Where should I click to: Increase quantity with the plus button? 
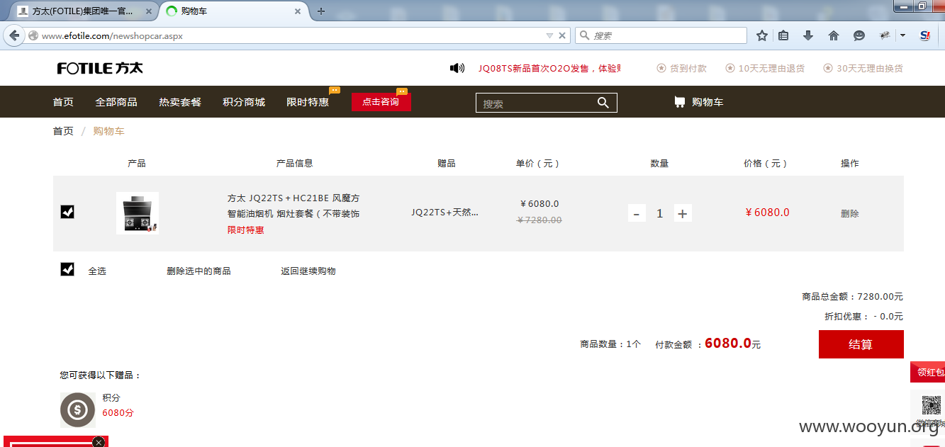pyautogui.click(x=682, y=213)
